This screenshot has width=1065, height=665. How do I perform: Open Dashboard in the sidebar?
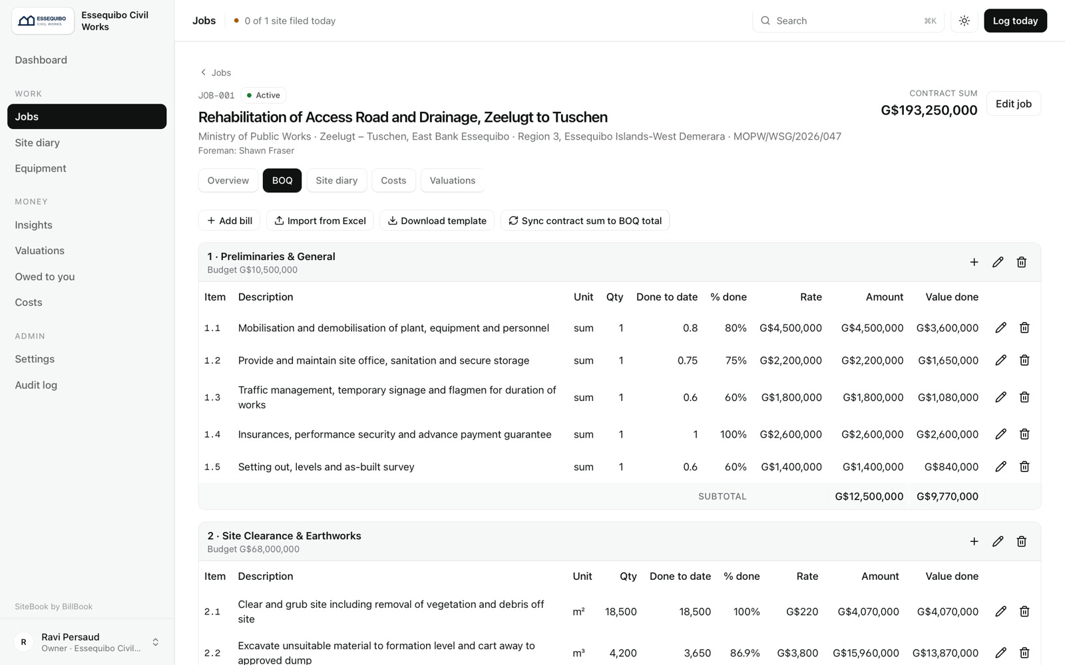pyautogui.click(x=87, y=60)
